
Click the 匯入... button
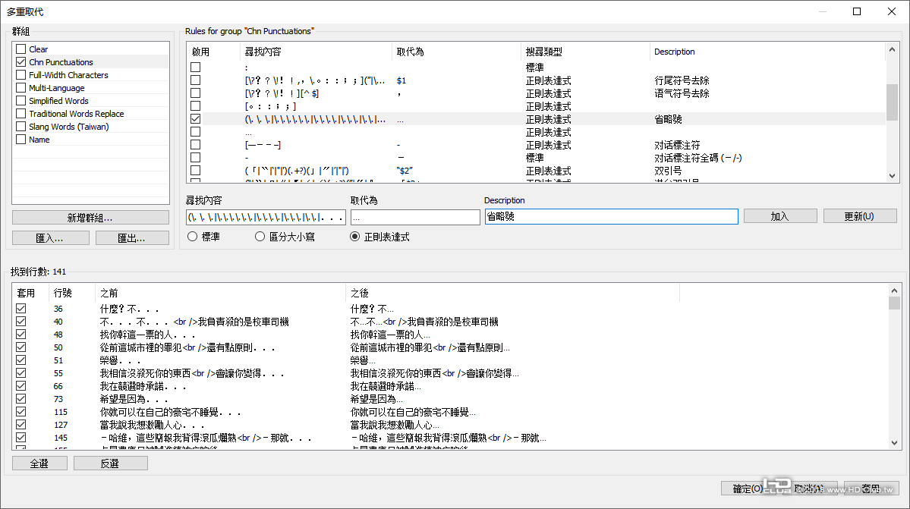click(x=51, y=238)
